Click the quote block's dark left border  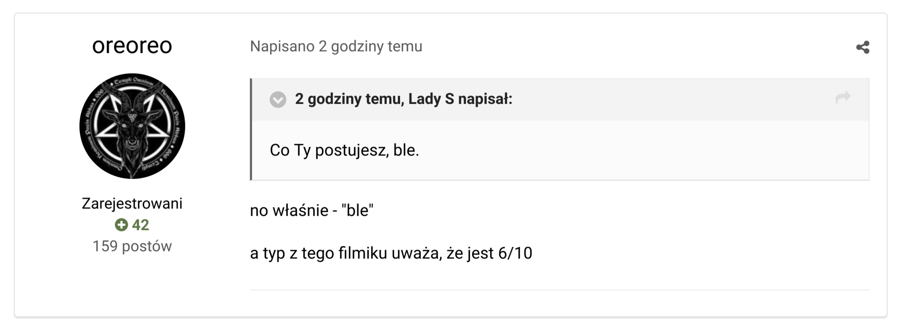[x=251, y=129]
